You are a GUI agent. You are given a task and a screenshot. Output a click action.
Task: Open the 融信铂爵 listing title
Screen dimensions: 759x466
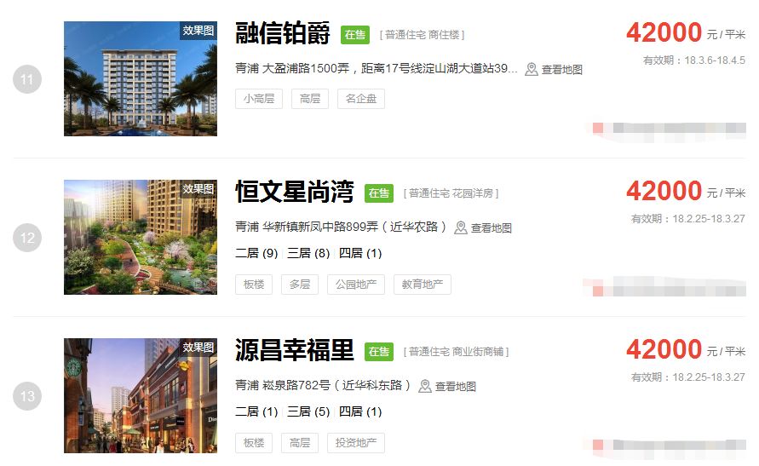tap(282, 33)
